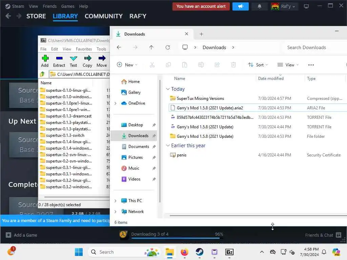The width and height of the screenshot is (347, 260).
Task: Click the Share icon in Explorer toolbar
Action: coord(217,65)
